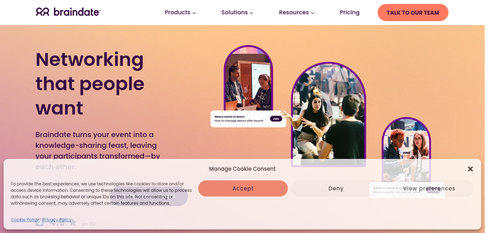Click Talk To Our Team button
This screenshot has height=233, width=489.
(413, 13)
